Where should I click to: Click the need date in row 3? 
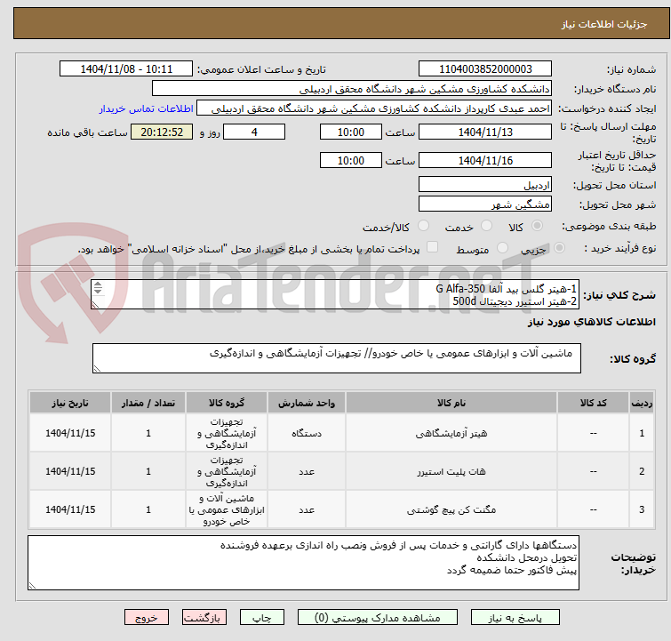70,509
